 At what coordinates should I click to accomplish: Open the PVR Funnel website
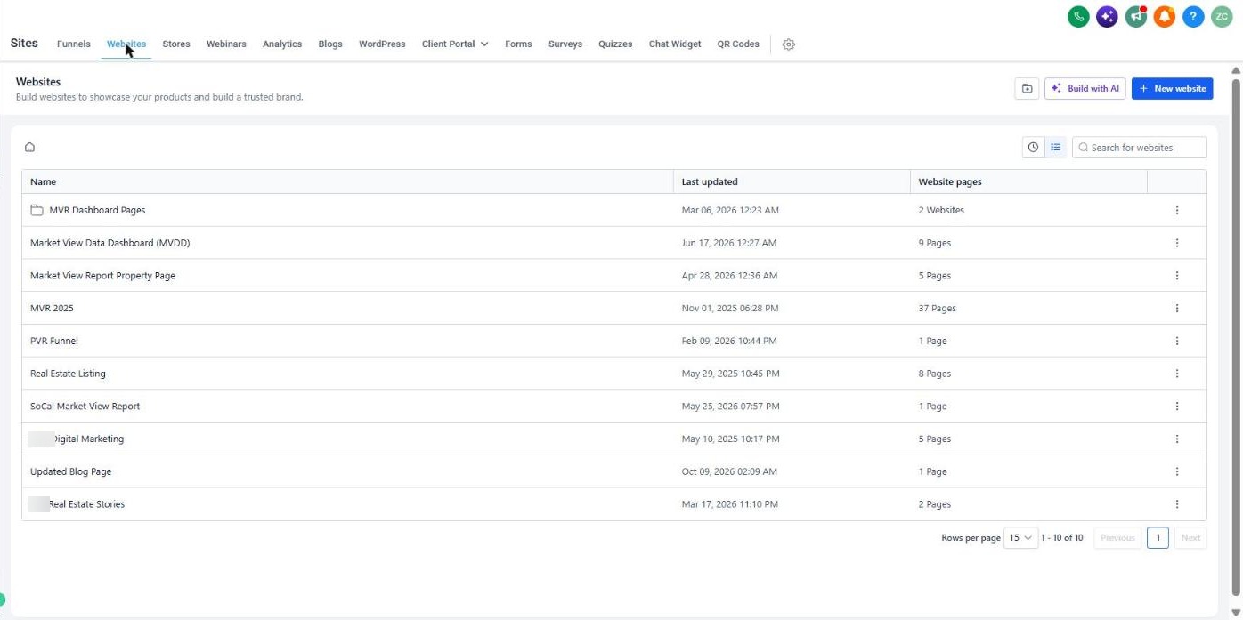54,341
